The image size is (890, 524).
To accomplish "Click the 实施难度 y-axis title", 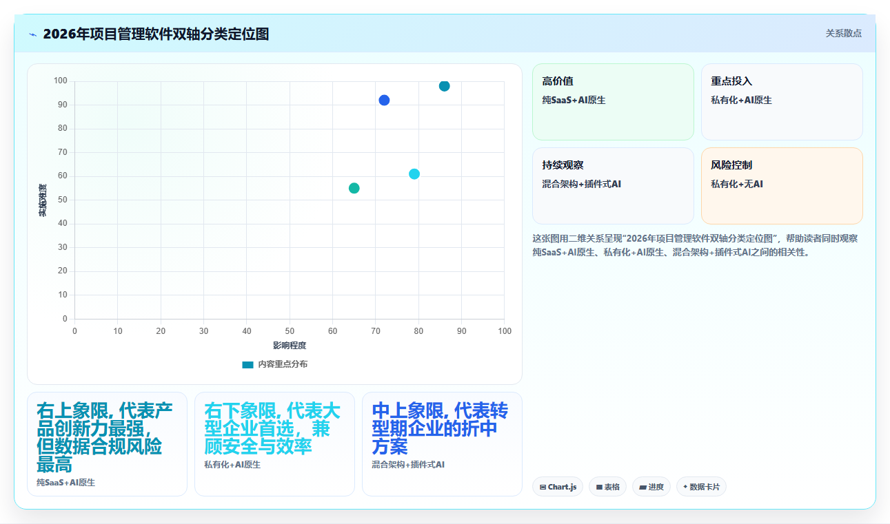I will [42, 200].
